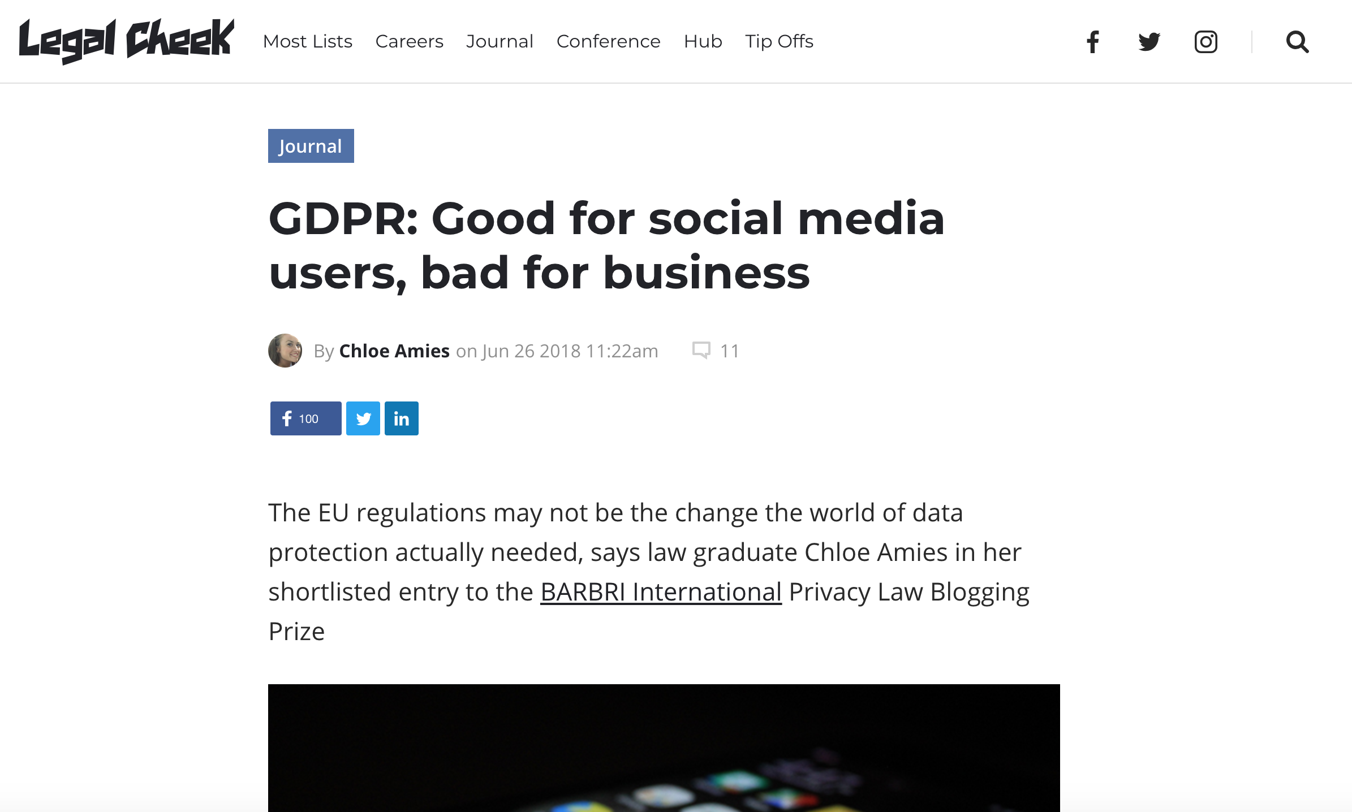
Task: Open the Journal navigation item
Action: (500, 41)
